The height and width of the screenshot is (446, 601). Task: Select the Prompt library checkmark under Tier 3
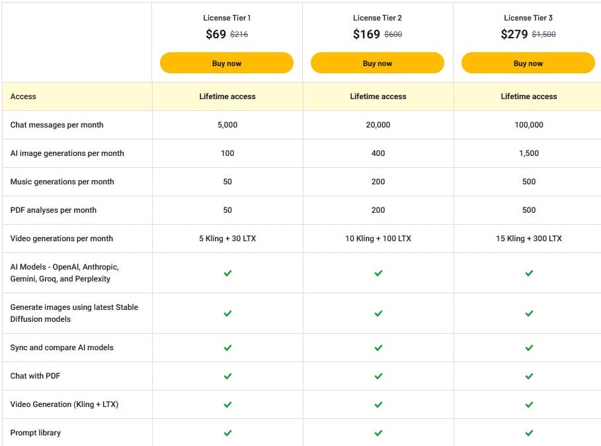click(529, 433)
